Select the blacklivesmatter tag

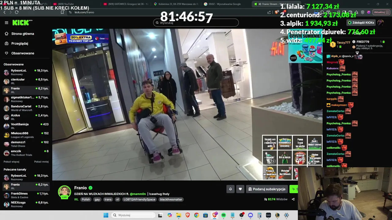tap(171, 200)
